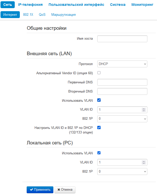The image size is (157, 195).
Task: Toggle Альтернативный Vendor ID (опция 60) checkbox
Action: click(99, 73)
